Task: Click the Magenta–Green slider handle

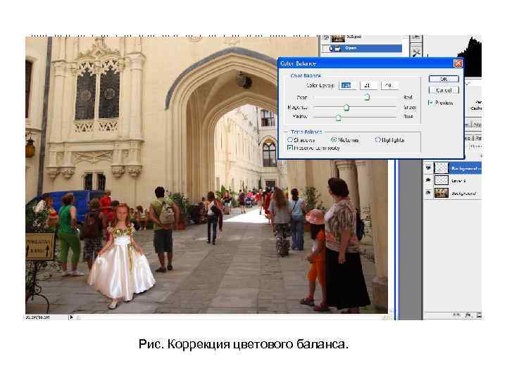Action: click(346, 107)
